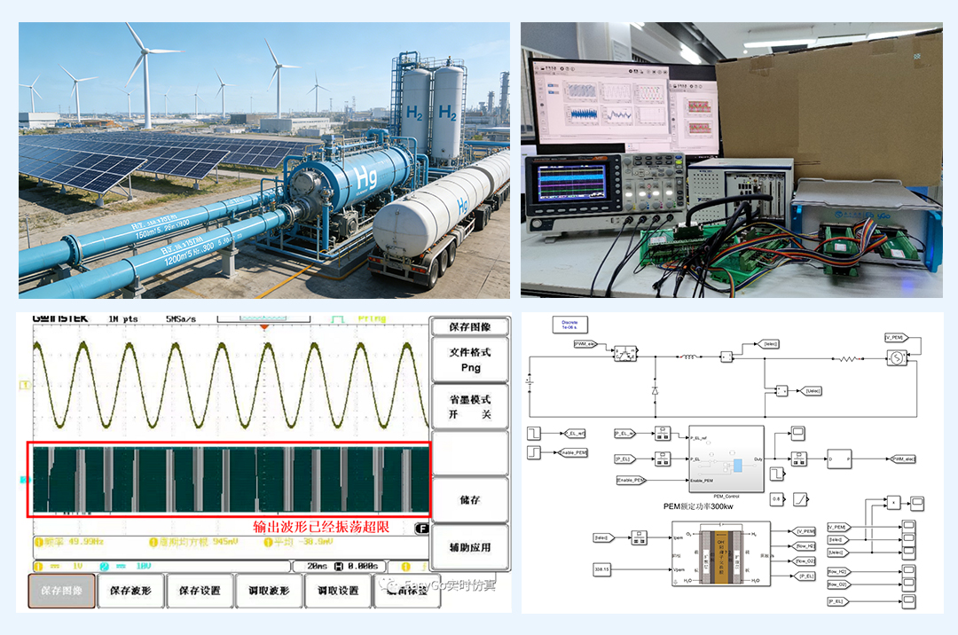Select the product (x) block
958x635 pixels.
click(893, 503)
